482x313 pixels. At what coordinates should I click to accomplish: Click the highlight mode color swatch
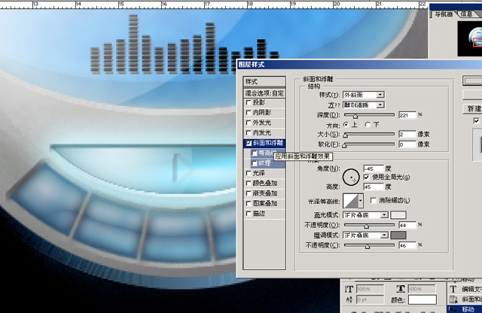coord(398,214)
